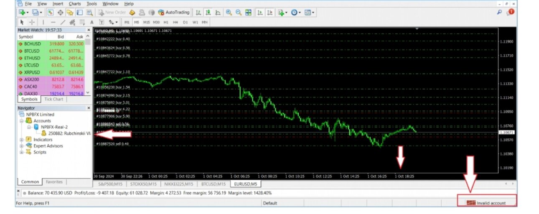Screen dimensions: 539x214
Task: Close the Navigator panel
Action: (x=88, y=108)
